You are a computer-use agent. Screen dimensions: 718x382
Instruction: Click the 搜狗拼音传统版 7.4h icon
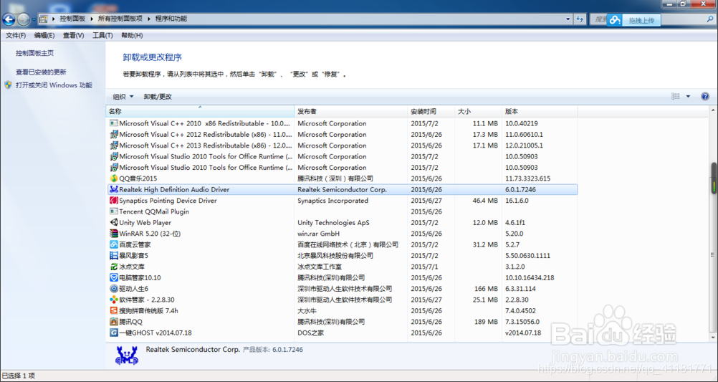tap(114, 310)
